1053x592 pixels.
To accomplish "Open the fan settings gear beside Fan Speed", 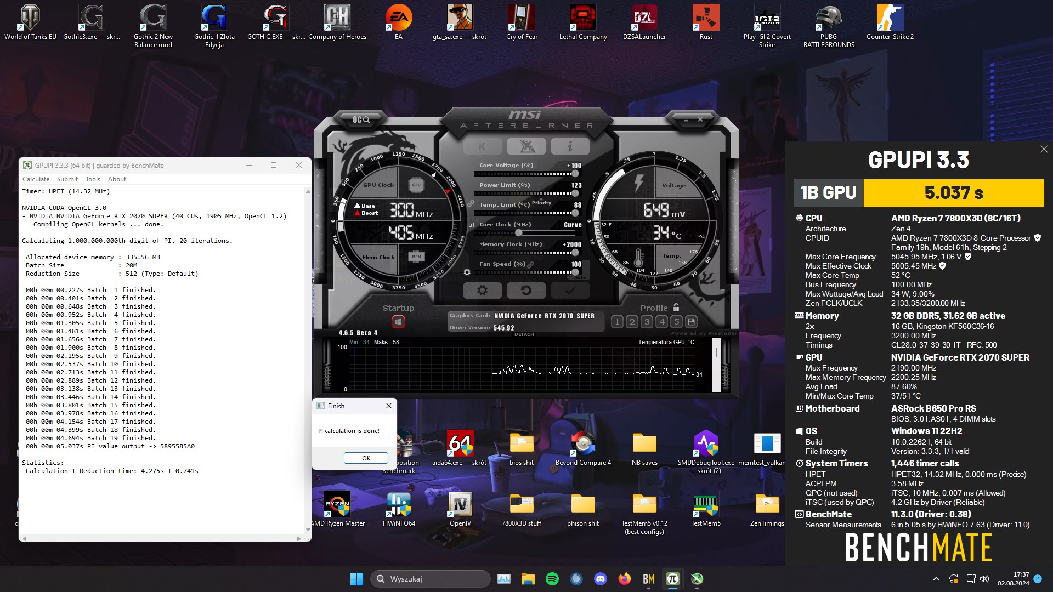I will coord(467,272).
